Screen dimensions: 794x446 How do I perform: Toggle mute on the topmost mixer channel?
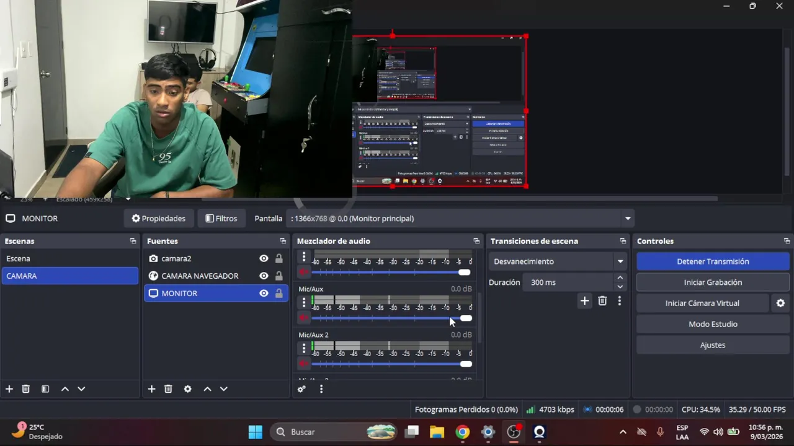[x=304, y=272]
